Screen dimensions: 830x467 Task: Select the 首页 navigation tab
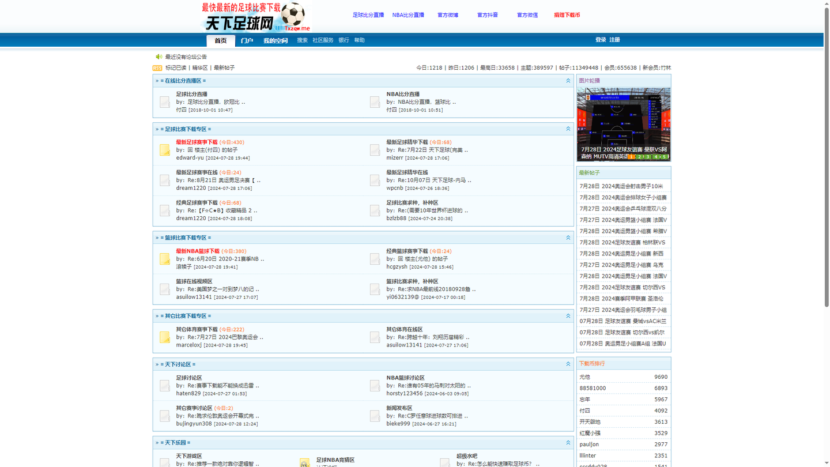[221, 40]
